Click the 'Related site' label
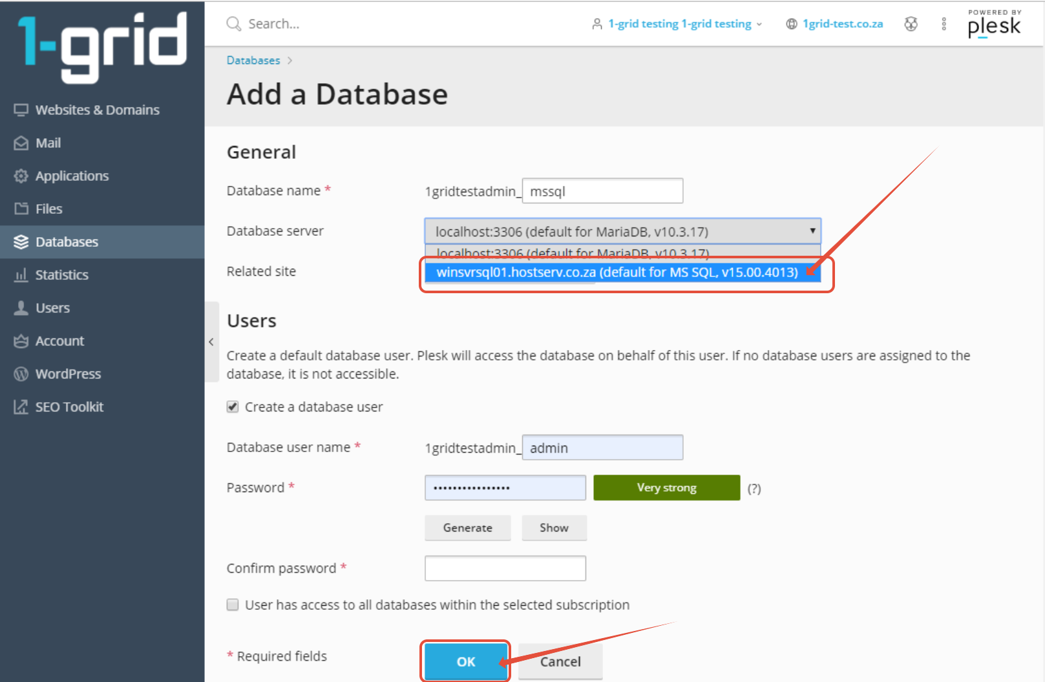 pyautogui.click(x=261, y=271)
